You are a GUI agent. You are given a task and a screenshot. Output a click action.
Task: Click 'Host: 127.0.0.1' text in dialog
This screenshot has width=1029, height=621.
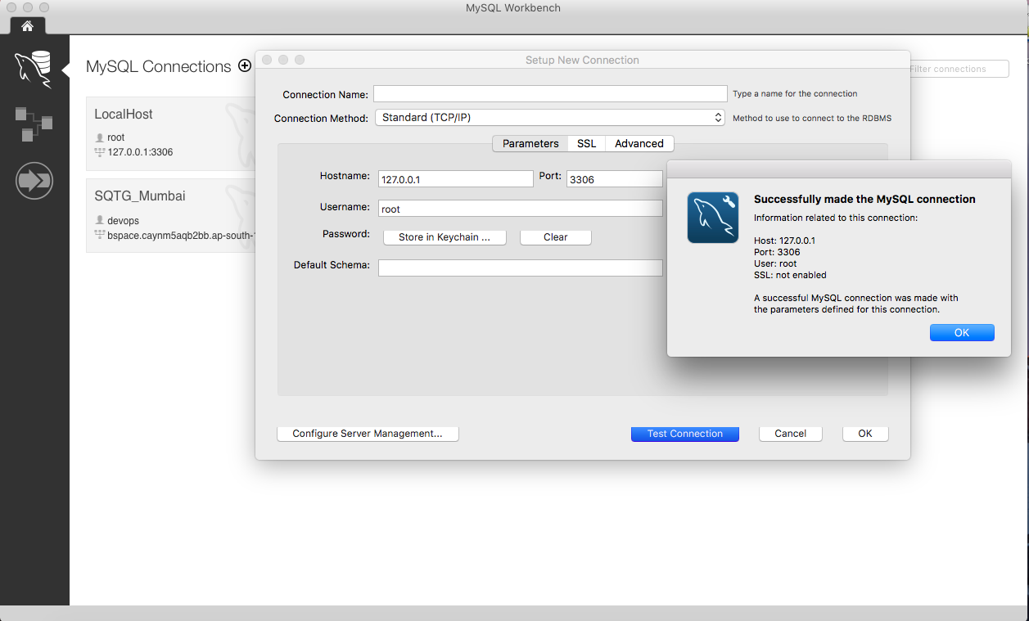(784, 241)
